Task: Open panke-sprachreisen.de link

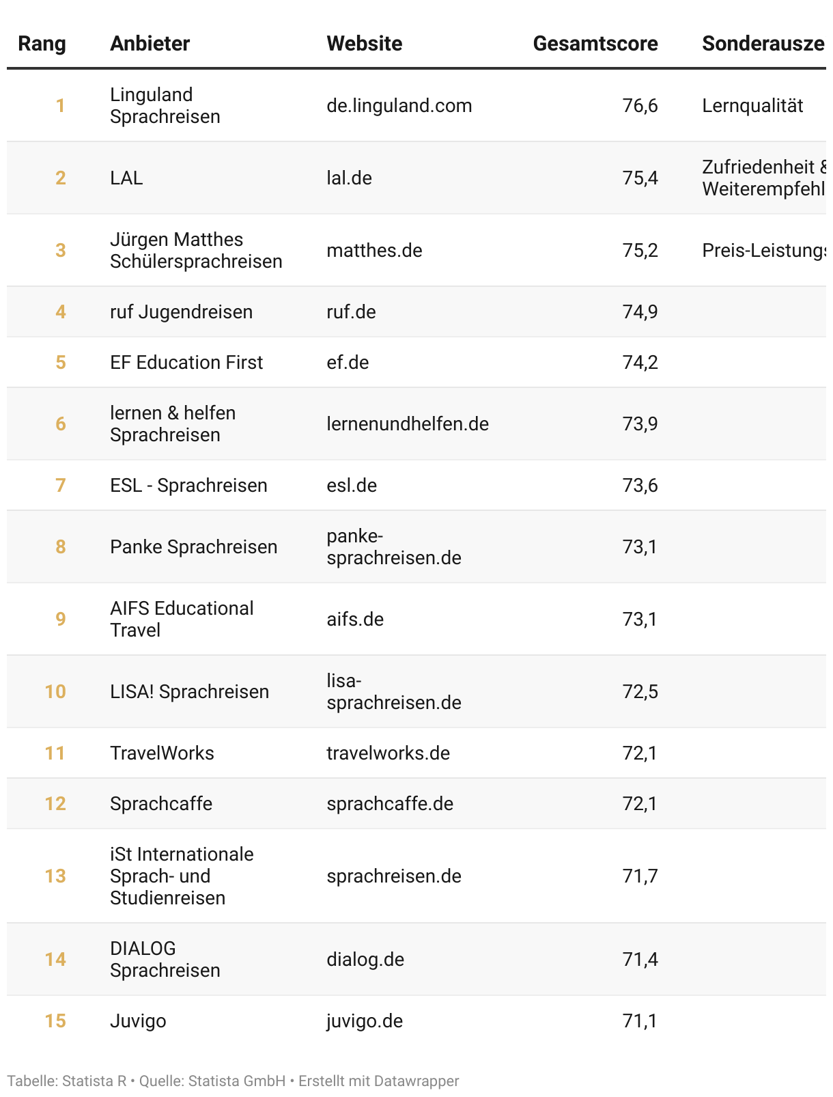Action: 393,547
